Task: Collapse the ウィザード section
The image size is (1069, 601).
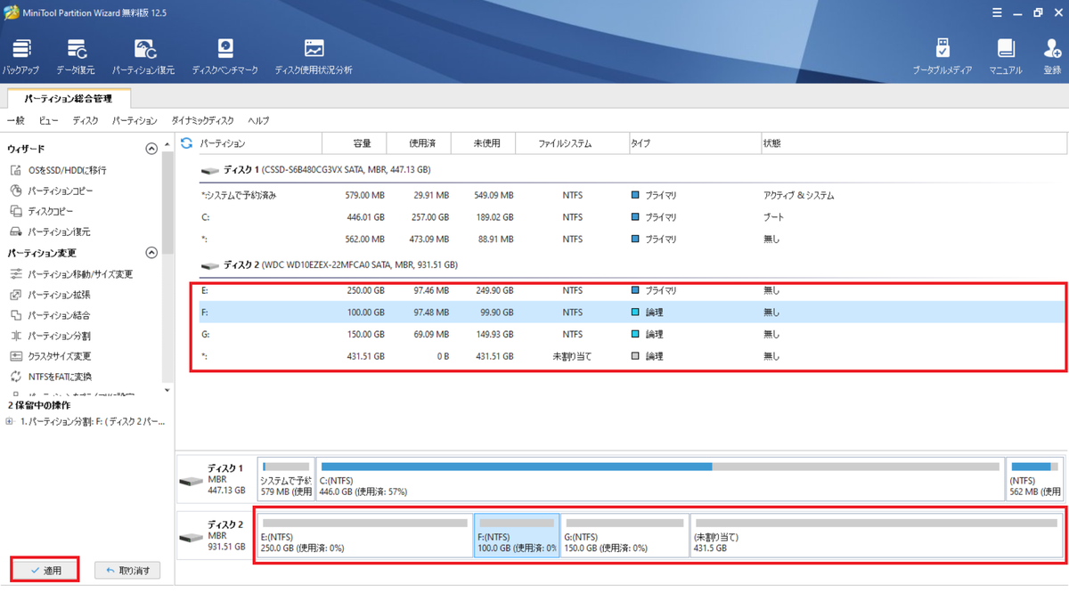Action: coord(151,149)
